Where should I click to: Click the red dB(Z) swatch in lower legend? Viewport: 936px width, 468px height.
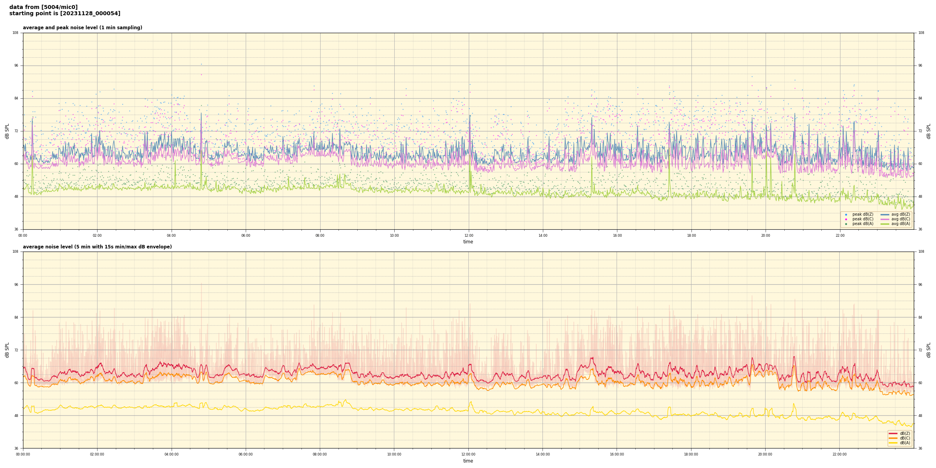click(x=893, y=433)
